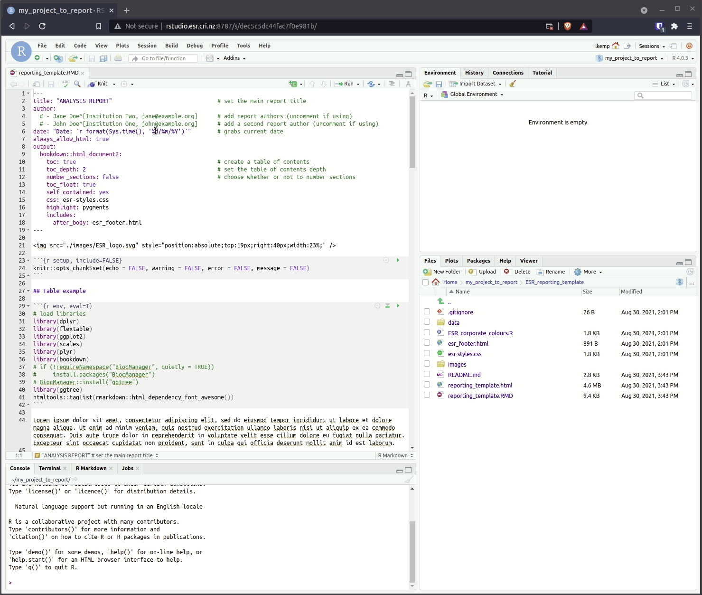Click the Go to file/function search field
Screen dimensions: 702x595
(x=164, y=58)
